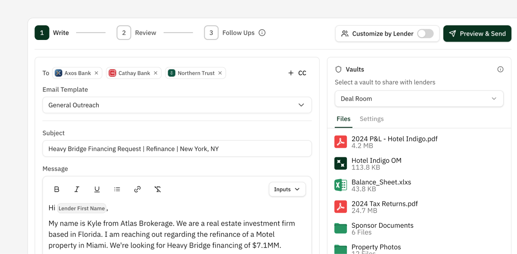
Task: Insert a bulleted list in message
Action: pos(117,189)
